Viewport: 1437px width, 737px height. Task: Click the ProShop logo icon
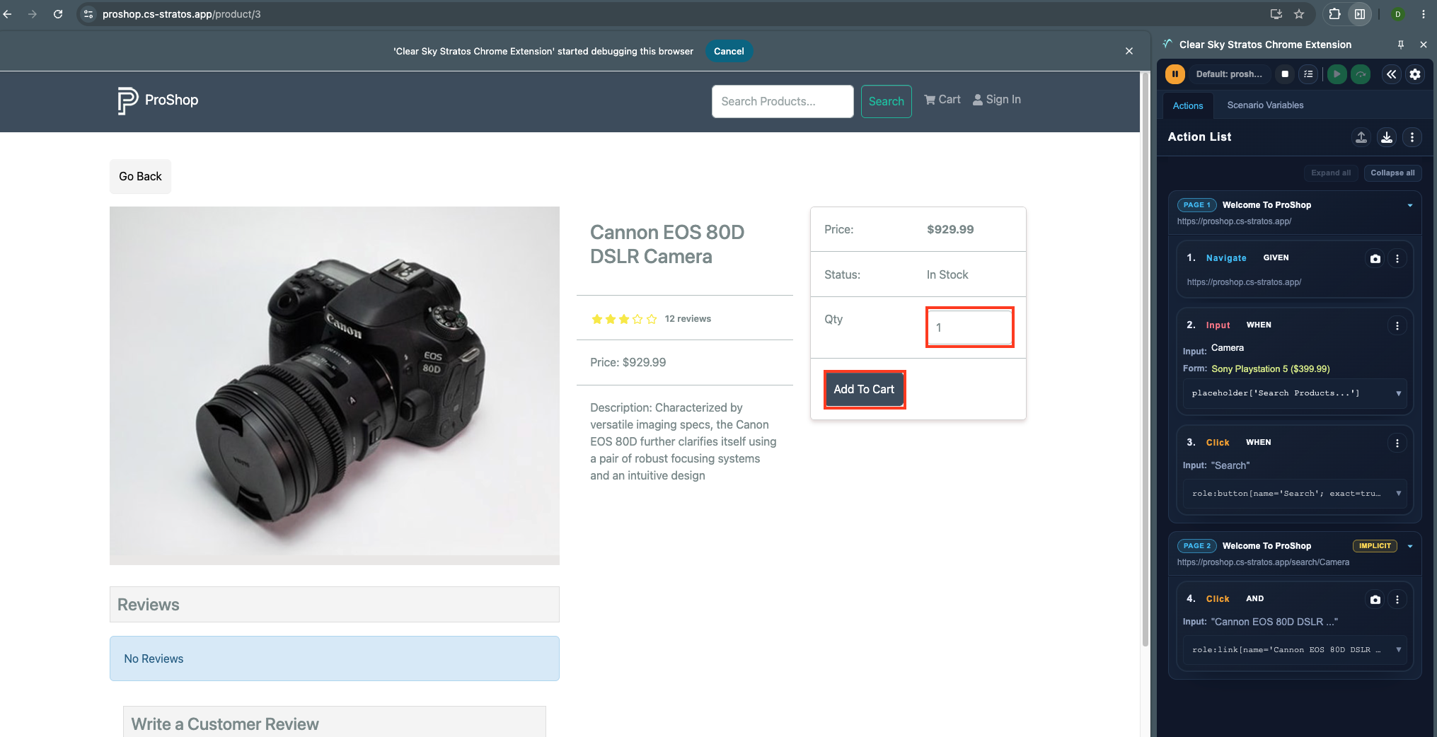(127, 100)
